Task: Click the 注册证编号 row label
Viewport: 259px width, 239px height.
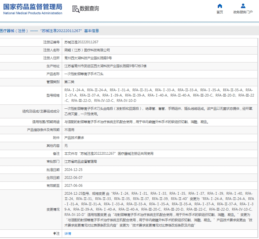Action: point(52,42)
